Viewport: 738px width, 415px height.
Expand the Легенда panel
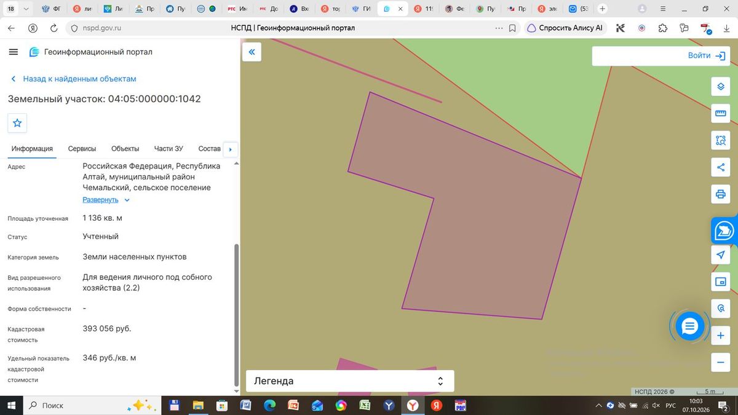pos(350,381)
